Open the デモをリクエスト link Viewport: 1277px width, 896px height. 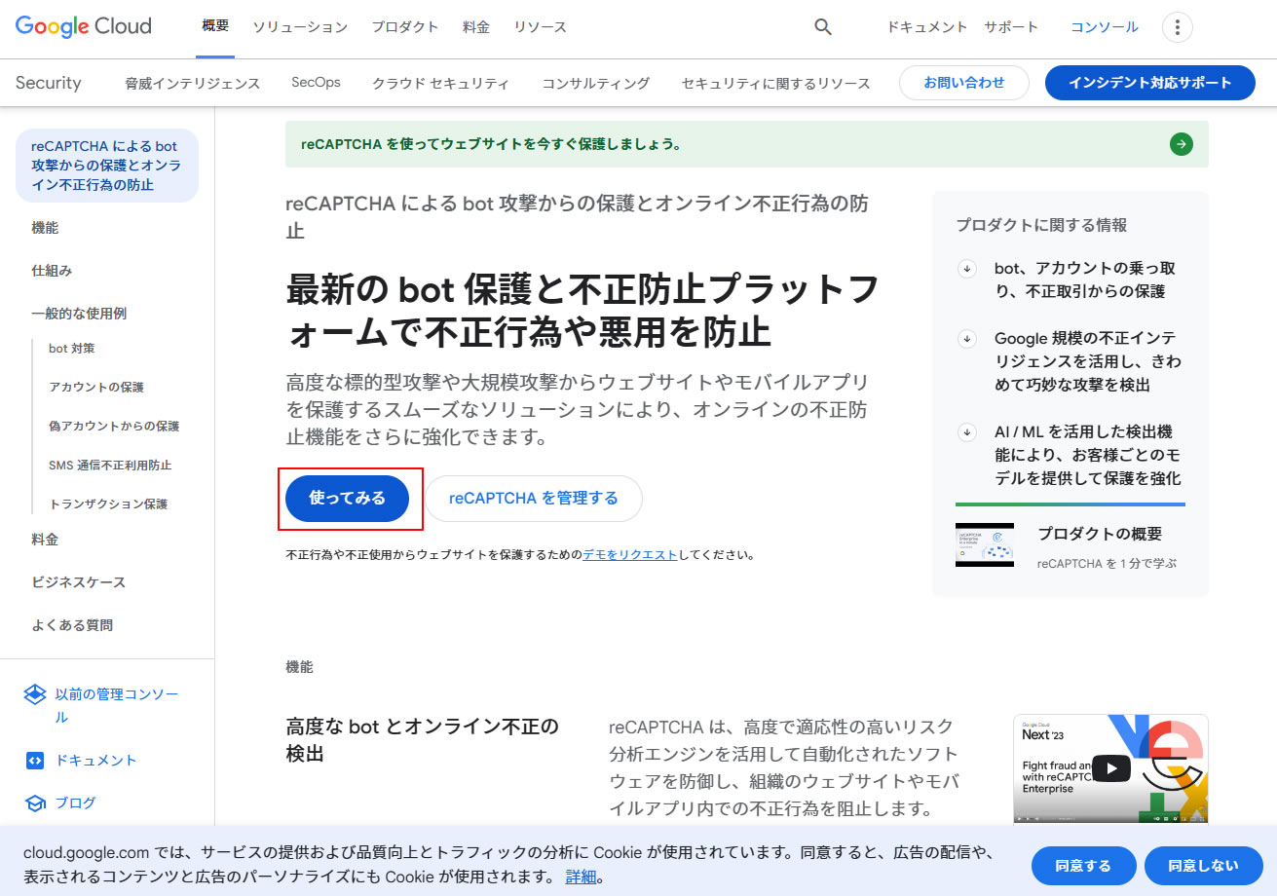630,555
